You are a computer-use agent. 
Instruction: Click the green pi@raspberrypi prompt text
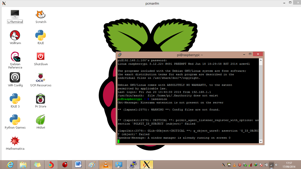pos(130,99)
